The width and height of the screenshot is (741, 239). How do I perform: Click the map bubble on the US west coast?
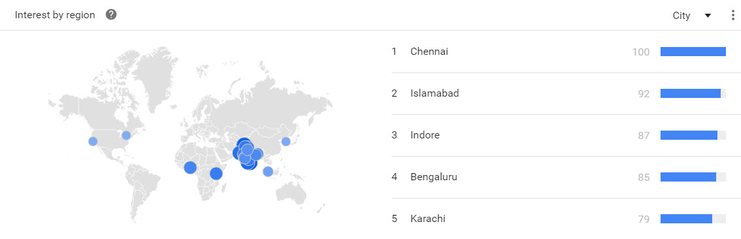[93, 141]
